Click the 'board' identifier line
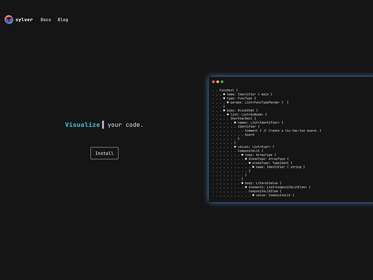The image size is (373, 280). pyautogui.click(x=249, y=135)
